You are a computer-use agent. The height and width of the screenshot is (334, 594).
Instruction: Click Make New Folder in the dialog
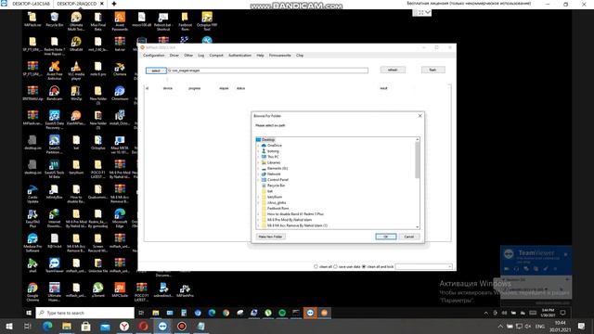pos(270,237)
